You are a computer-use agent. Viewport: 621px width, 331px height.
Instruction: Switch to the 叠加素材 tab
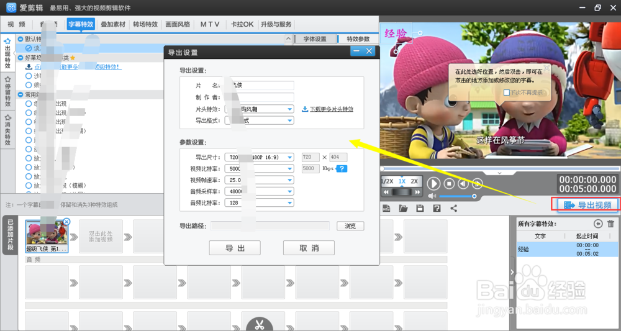[113, 24]
